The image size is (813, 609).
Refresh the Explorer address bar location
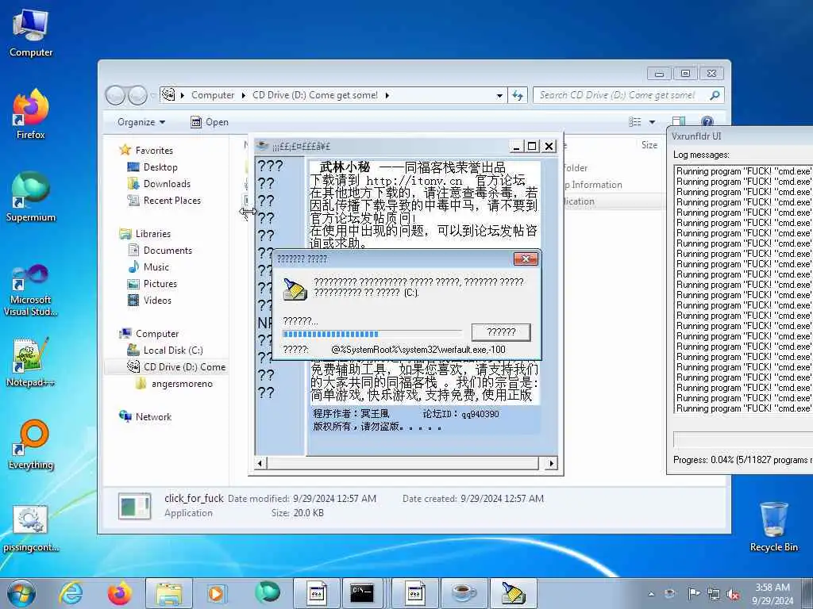click(x=518, y=95)
